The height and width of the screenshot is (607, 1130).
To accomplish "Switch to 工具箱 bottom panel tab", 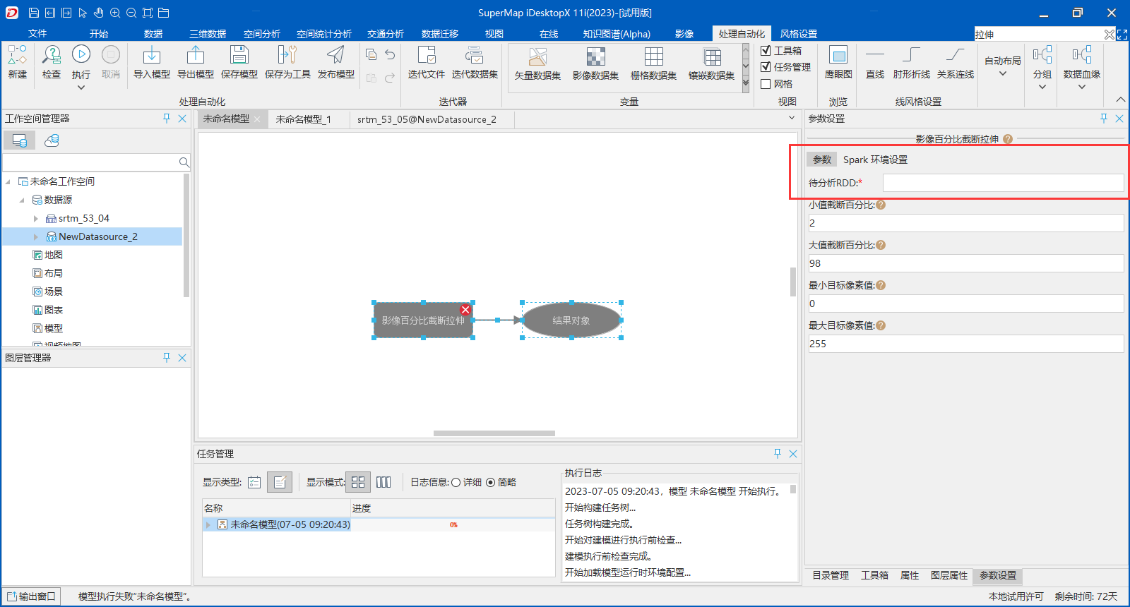I will coord(874,575).
